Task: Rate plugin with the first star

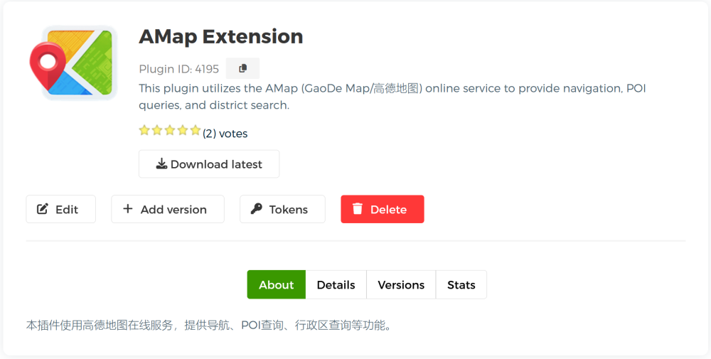Action: pos(144,131)
